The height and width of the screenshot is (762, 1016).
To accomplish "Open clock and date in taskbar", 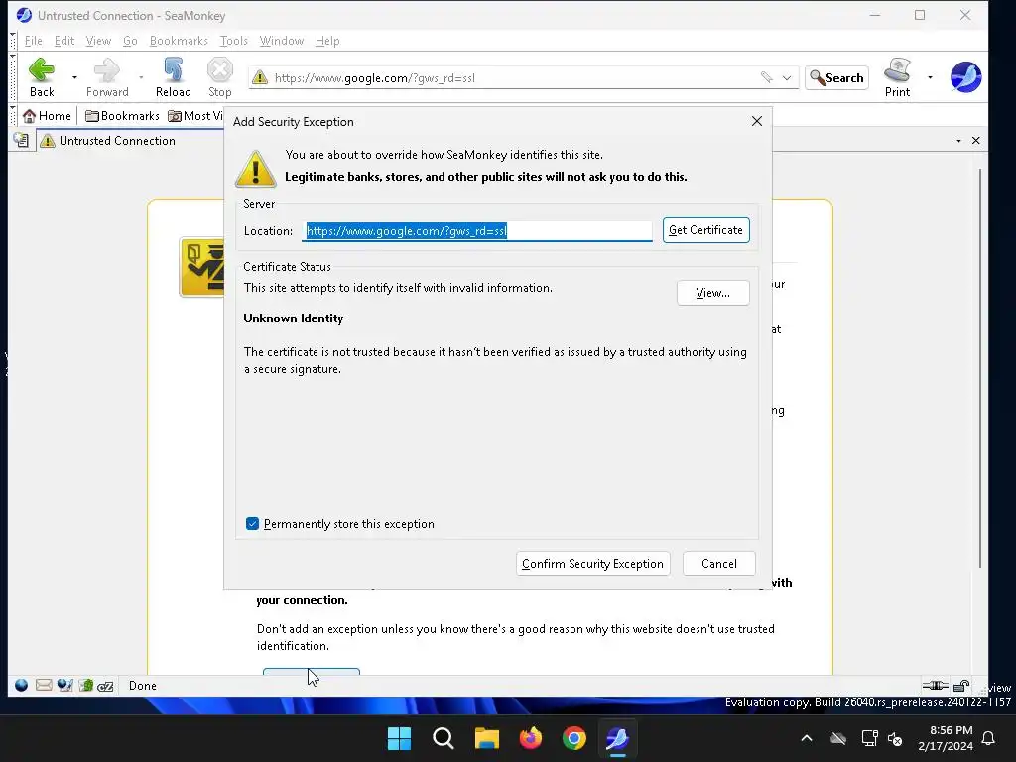I will click(946, 738).
